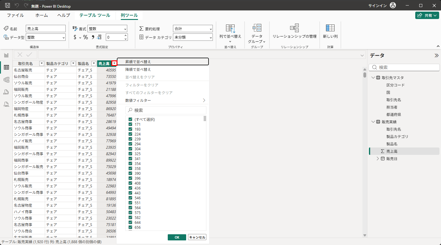The image size is (441, 245).
Task: Open the model view icon in sidebar
Action: [x=6, y=80]
